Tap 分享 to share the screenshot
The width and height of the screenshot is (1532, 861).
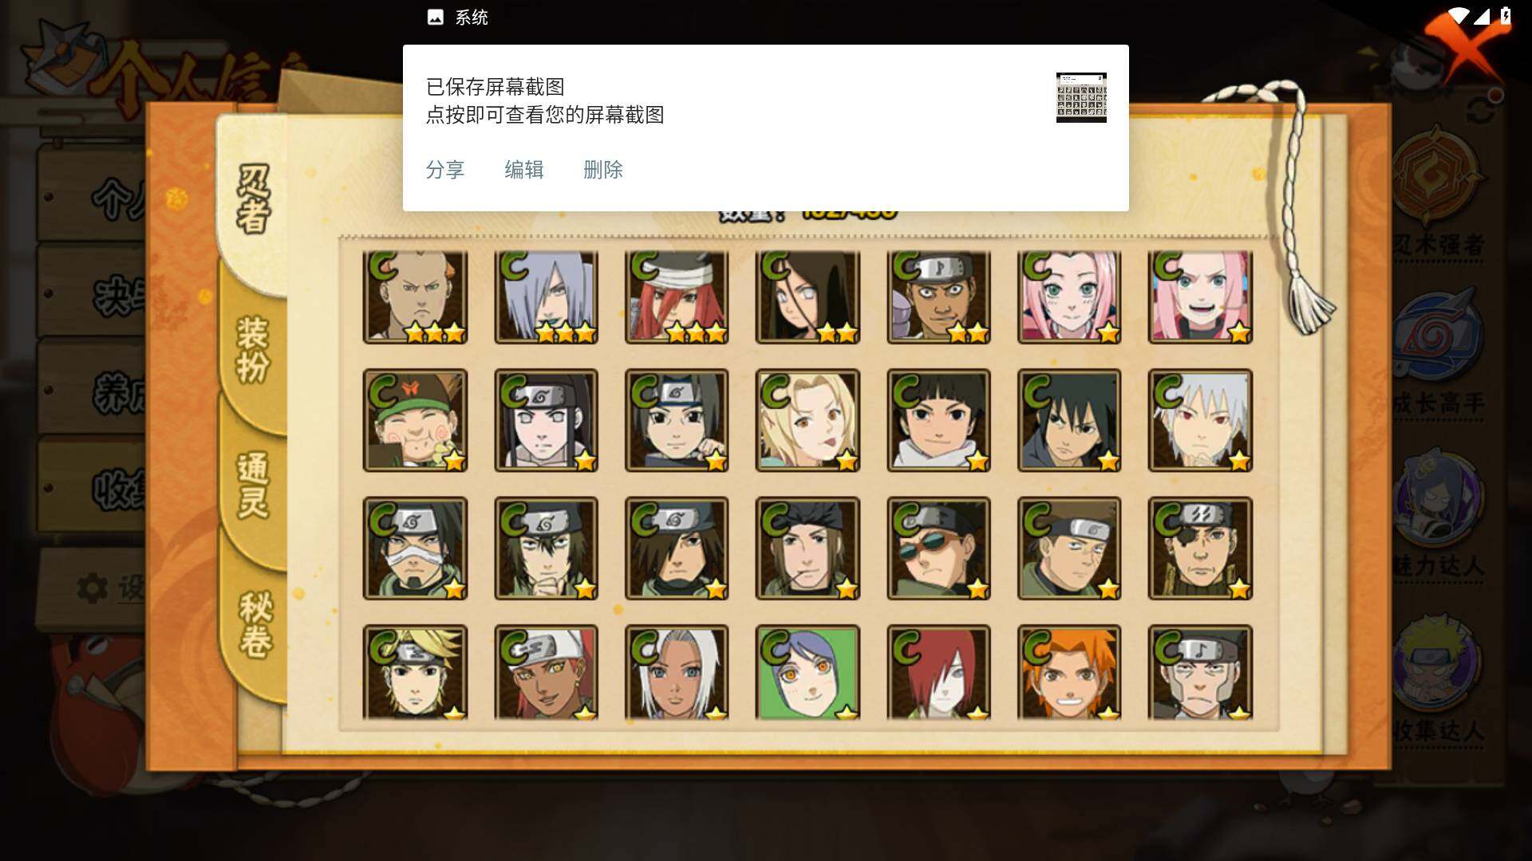click(445, 170)
